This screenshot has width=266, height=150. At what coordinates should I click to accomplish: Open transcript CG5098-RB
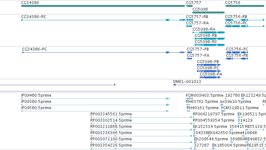(x=206, y=36)
